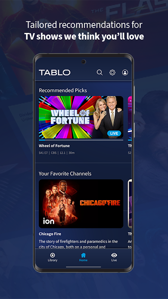Image resolution: width=168 pixels, height=299 pixels.
Task: Open search with the magnifier icon
Action: pyautogui.click(x=100, y=73)
